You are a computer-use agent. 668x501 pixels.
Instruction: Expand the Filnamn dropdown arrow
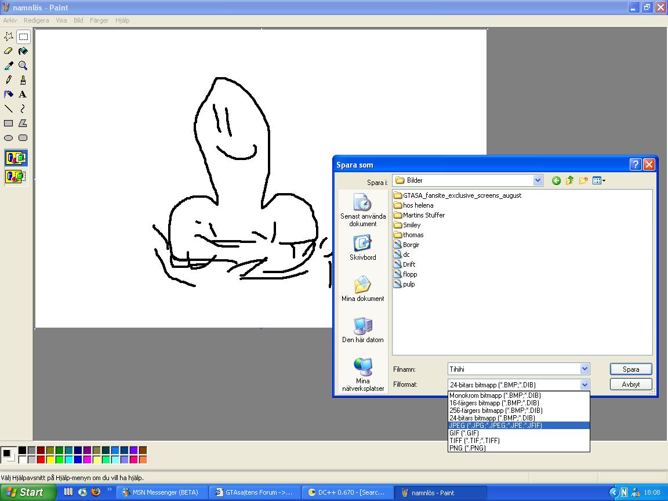pyautogui.click(x=584, y=369)
